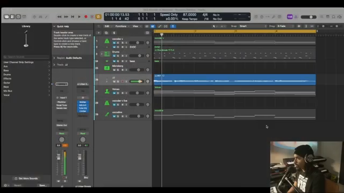Click the vocodine track microphone icon
Image resolution: width=344 pixels, height=193 pixels.
click(107, 114)
